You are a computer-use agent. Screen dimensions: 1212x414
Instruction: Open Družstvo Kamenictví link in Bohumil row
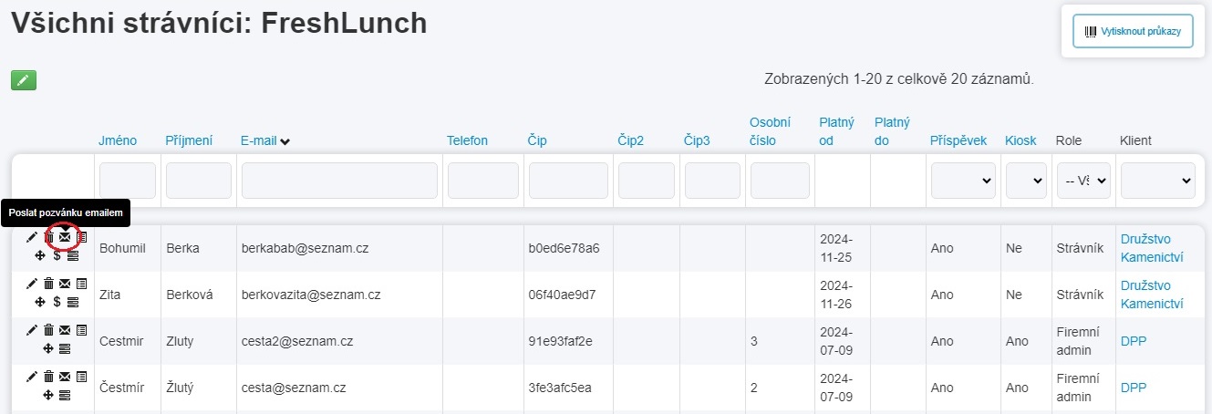(x=1154, y=248)
